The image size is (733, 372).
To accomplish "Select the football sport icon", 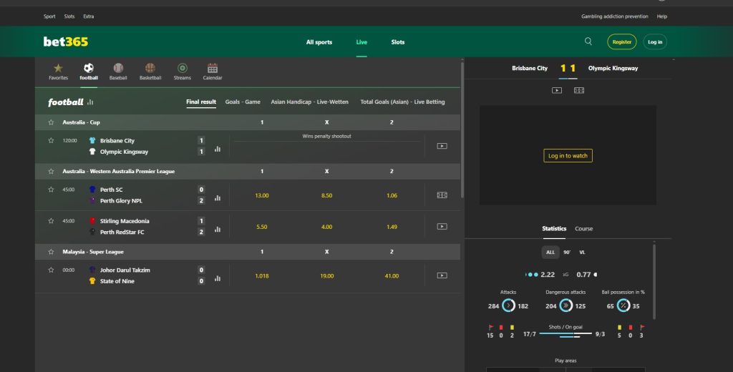I will point(89,72).
